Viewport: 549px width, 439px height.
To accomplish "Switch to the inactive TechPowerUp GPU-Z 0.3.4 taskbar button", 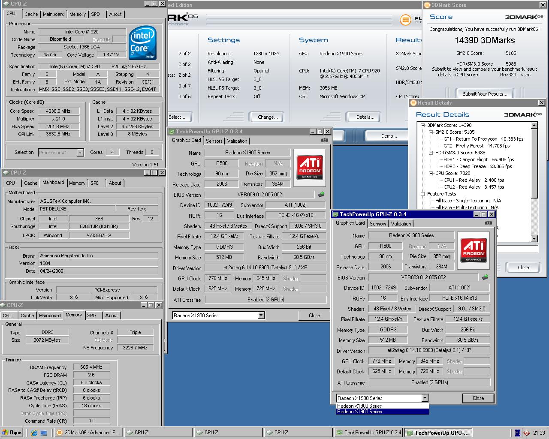I will 369,433.
